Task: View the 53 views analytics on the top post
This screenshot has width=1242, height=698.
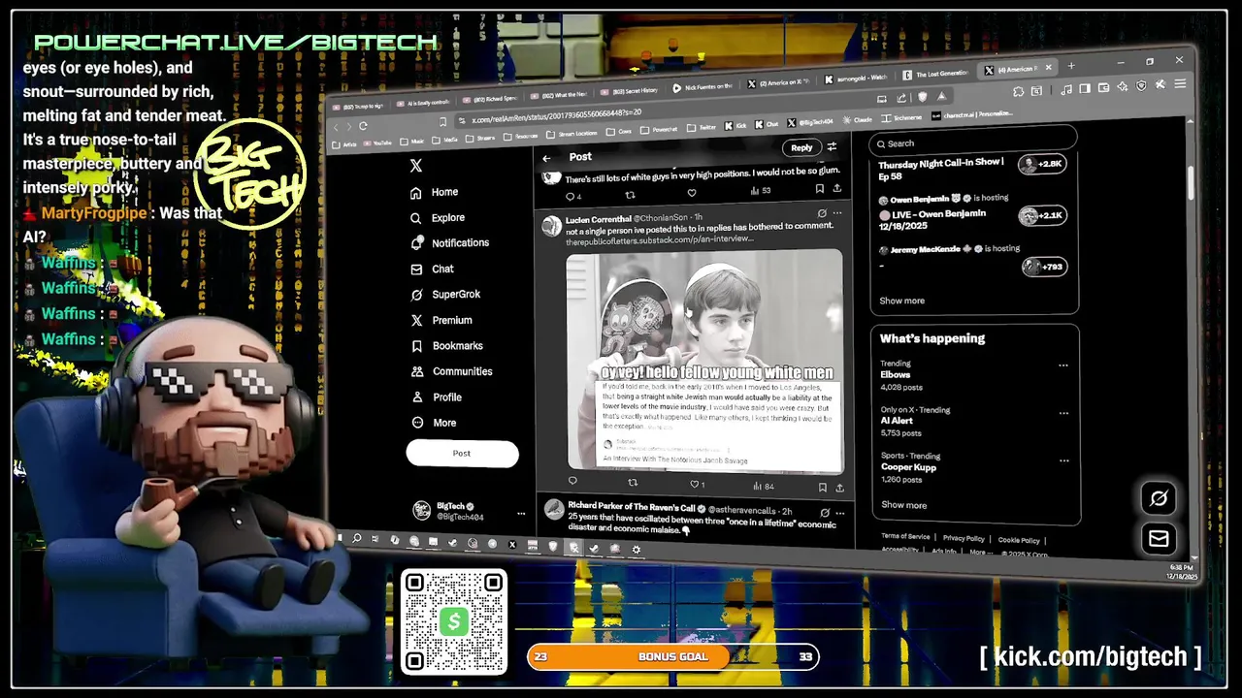Action: pos(761,191)
